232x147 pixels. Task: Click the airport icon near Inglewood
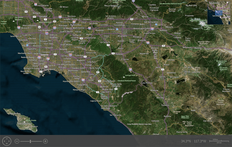pyautogui.click(x=27, y=45)
